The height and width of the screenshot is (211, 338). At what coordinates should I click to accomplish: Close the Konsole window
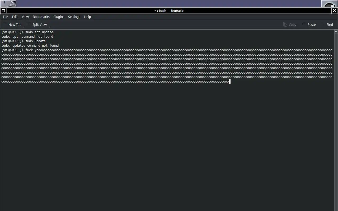pyautogui.click(x=335, y=11)
